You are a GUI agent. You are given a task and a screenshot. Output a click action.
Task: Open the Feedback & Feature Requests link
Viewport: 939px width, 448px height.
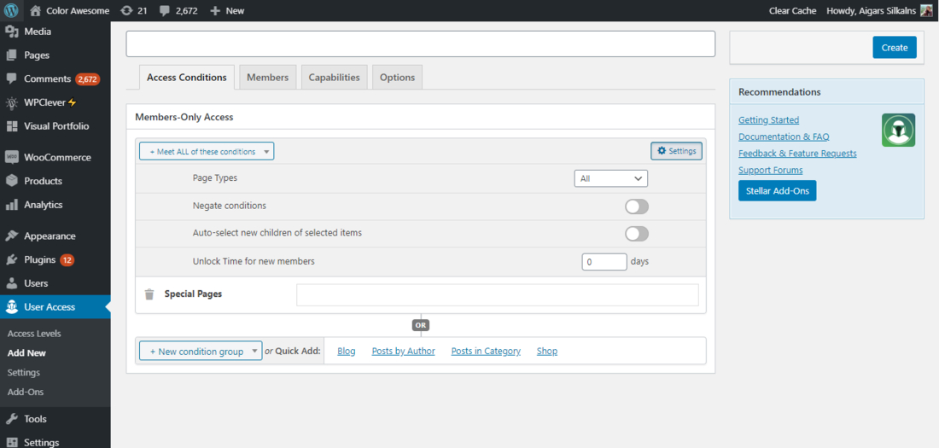point(797,154)
